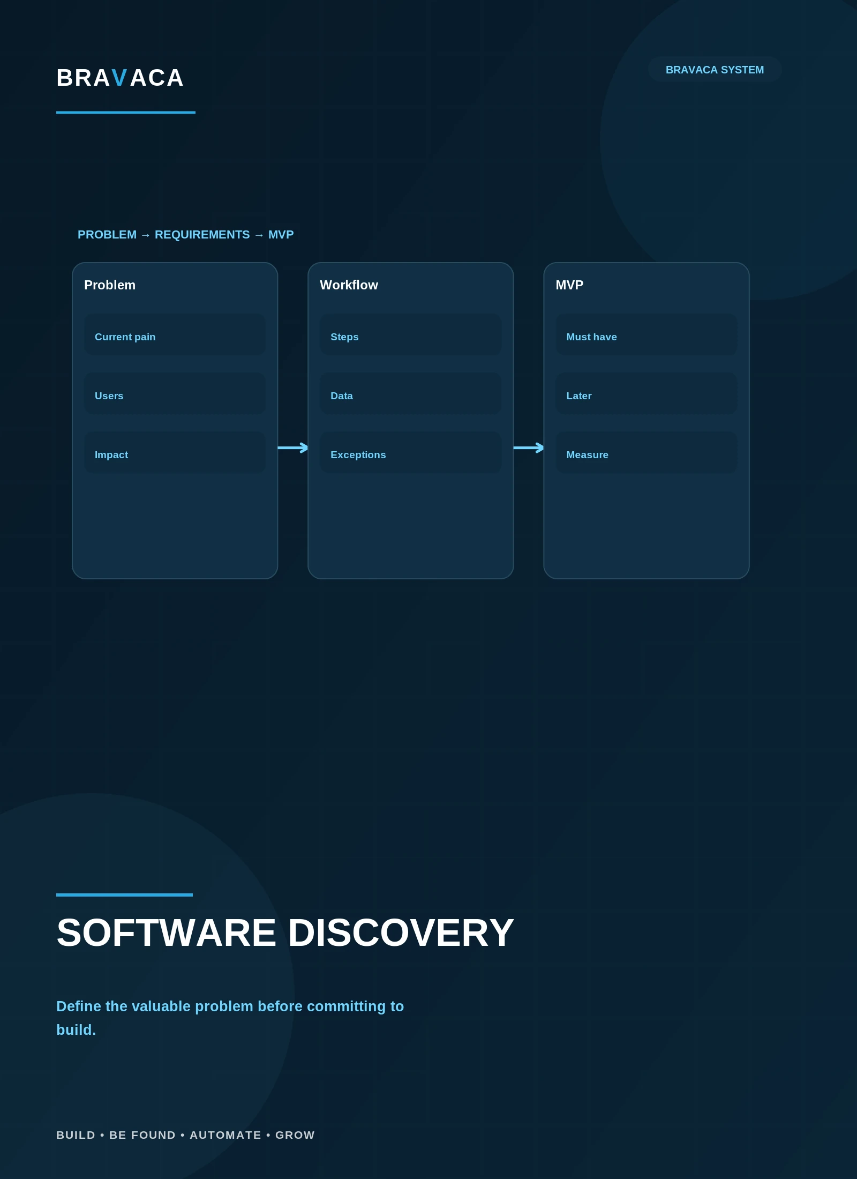Viewport: 857px width, 1179px height.
Task: Click the BUILD • BE FOUND • AUTOMATE • GROW footer
Action: 185,1135
